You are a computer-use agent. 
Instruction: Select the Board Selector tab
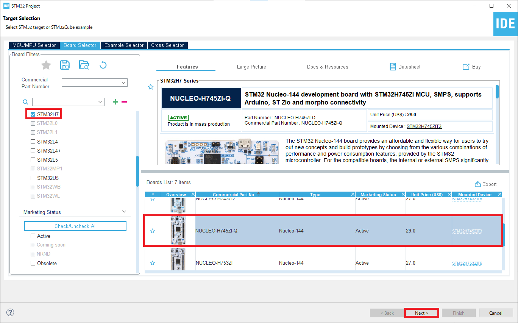(x=80, y=45)
